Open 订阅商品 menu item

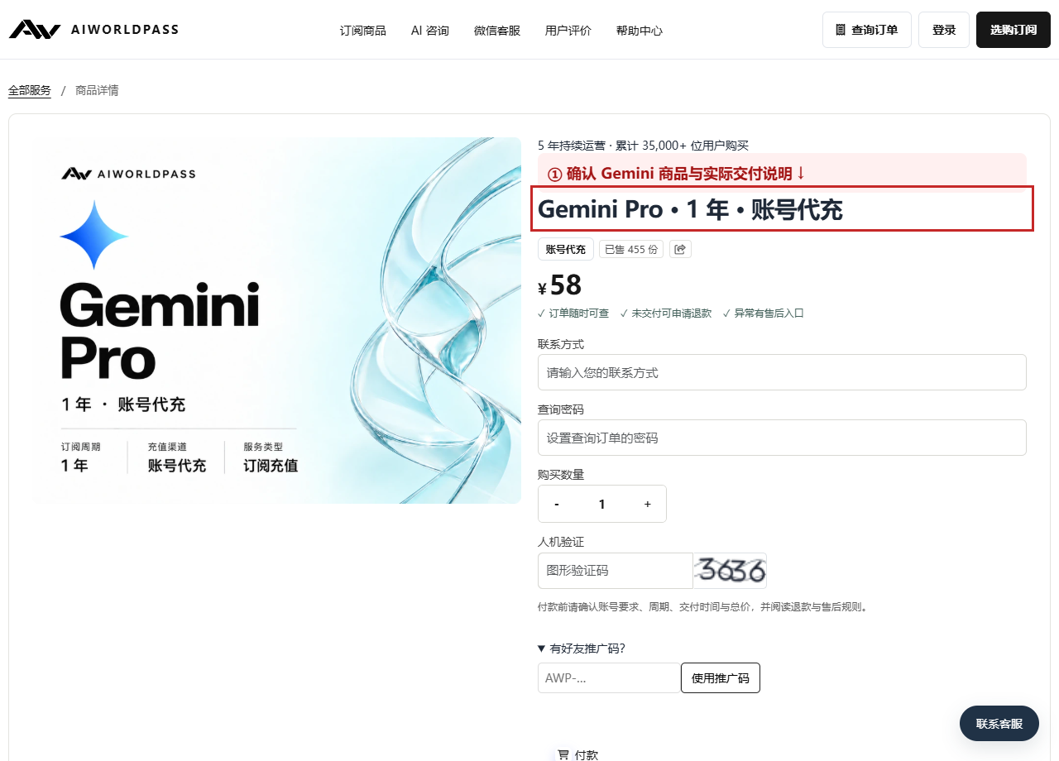(362, 31)
